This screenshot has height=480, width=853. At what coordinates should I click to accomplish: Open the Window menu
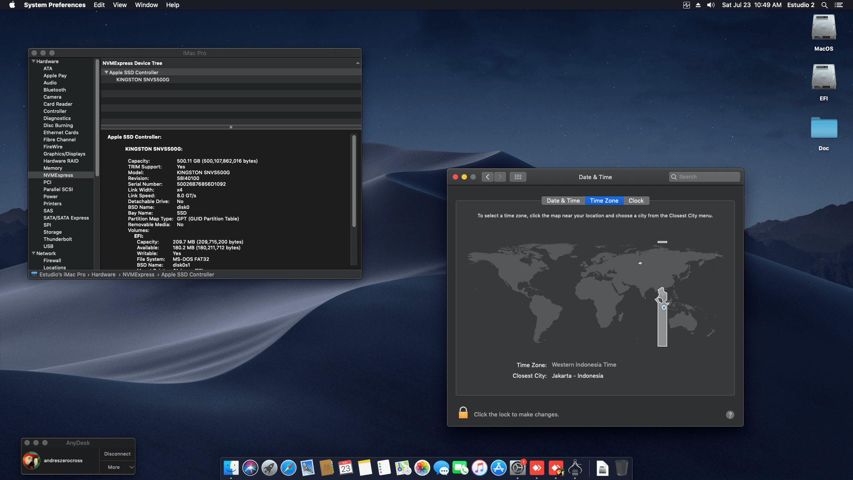pos(146,5)
